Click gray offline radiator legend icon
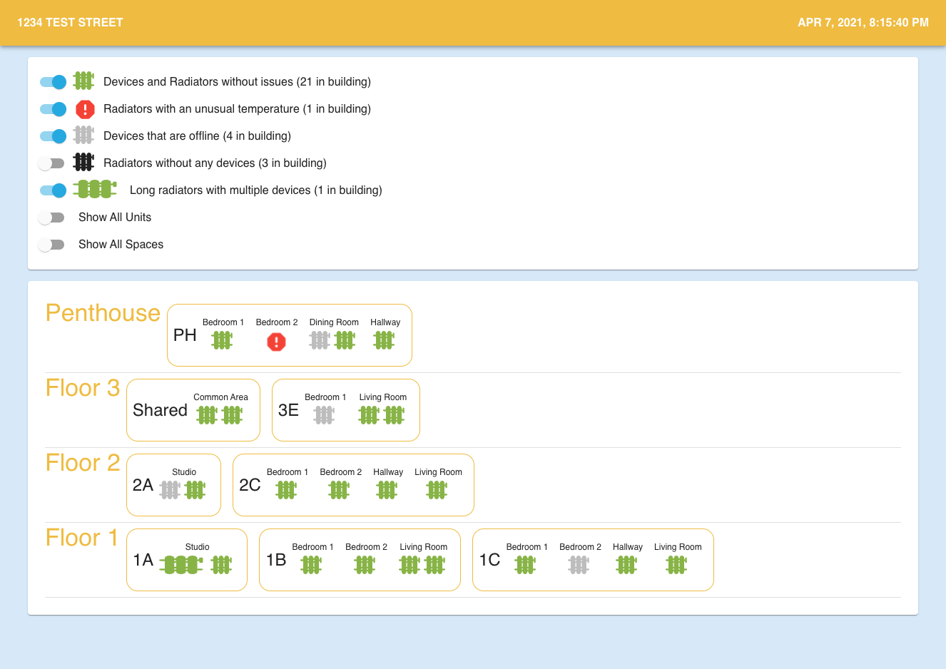This screenshot has height=669, width=946. point(83,135)
